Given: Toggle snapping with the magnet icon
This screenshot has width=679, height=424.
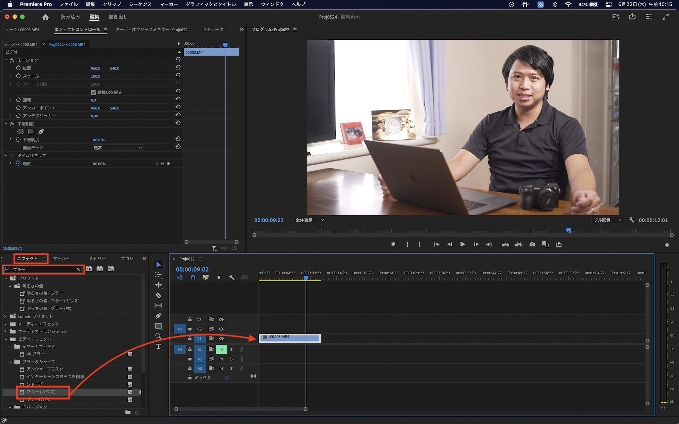Looking at the screenshot, I should [193, 277].
